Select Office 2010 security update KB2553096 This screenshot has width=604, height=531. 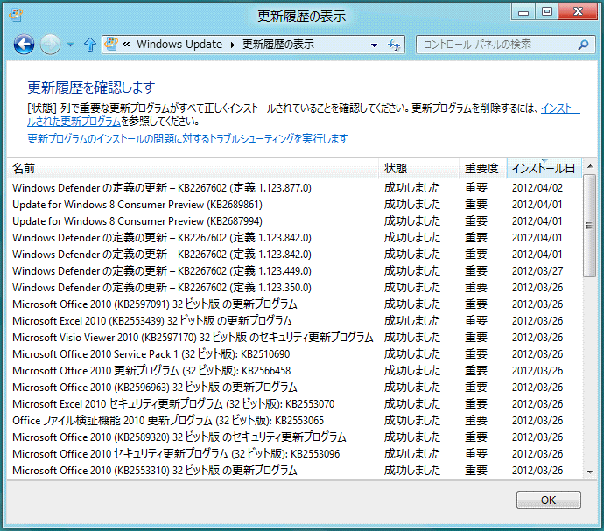294,454
